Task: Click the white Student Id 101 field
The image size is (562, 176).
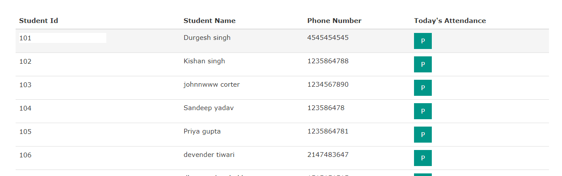Action: 62,38
